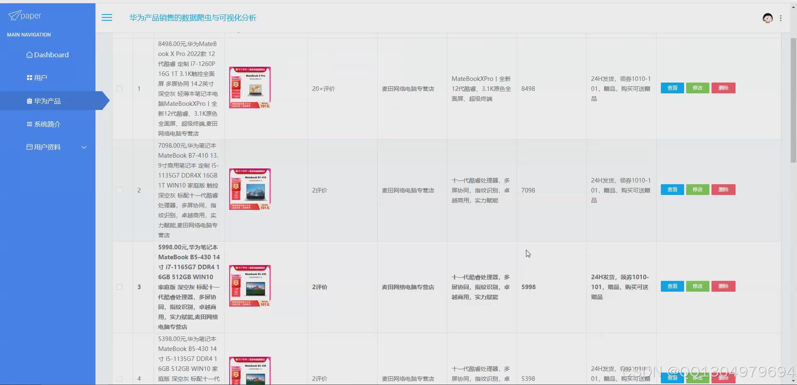Click price cell 5398

(x=528, y=379)
